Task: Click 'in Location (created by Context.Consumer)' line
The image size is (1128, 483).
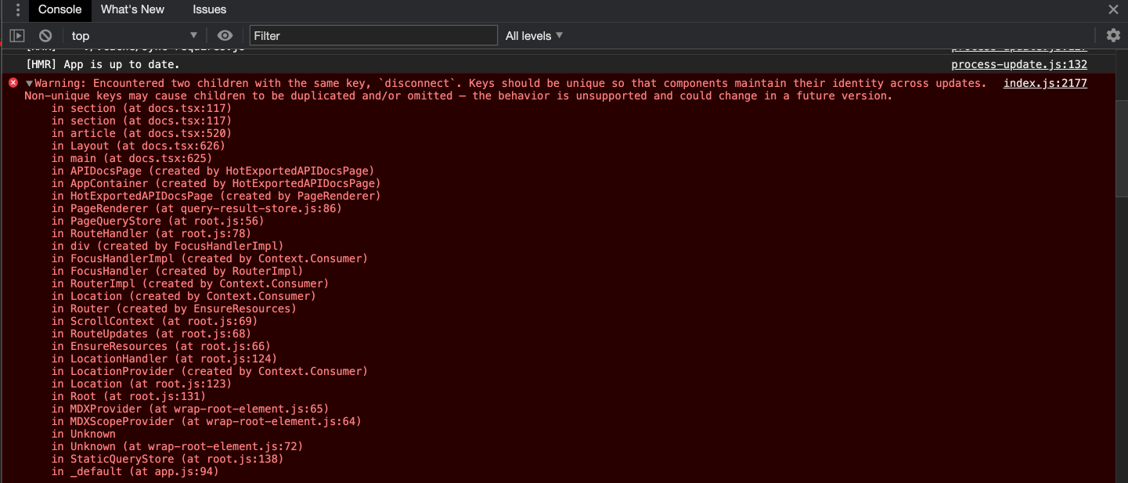Action: coord(184,296)
